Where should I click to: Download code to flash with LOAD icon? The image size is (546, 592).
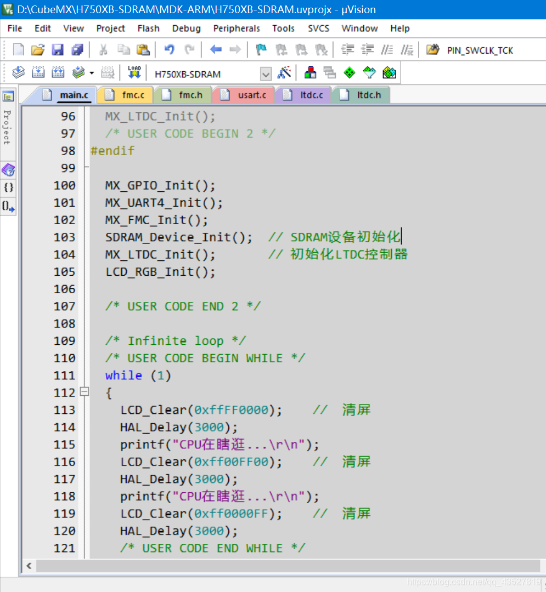coord(134,72)
